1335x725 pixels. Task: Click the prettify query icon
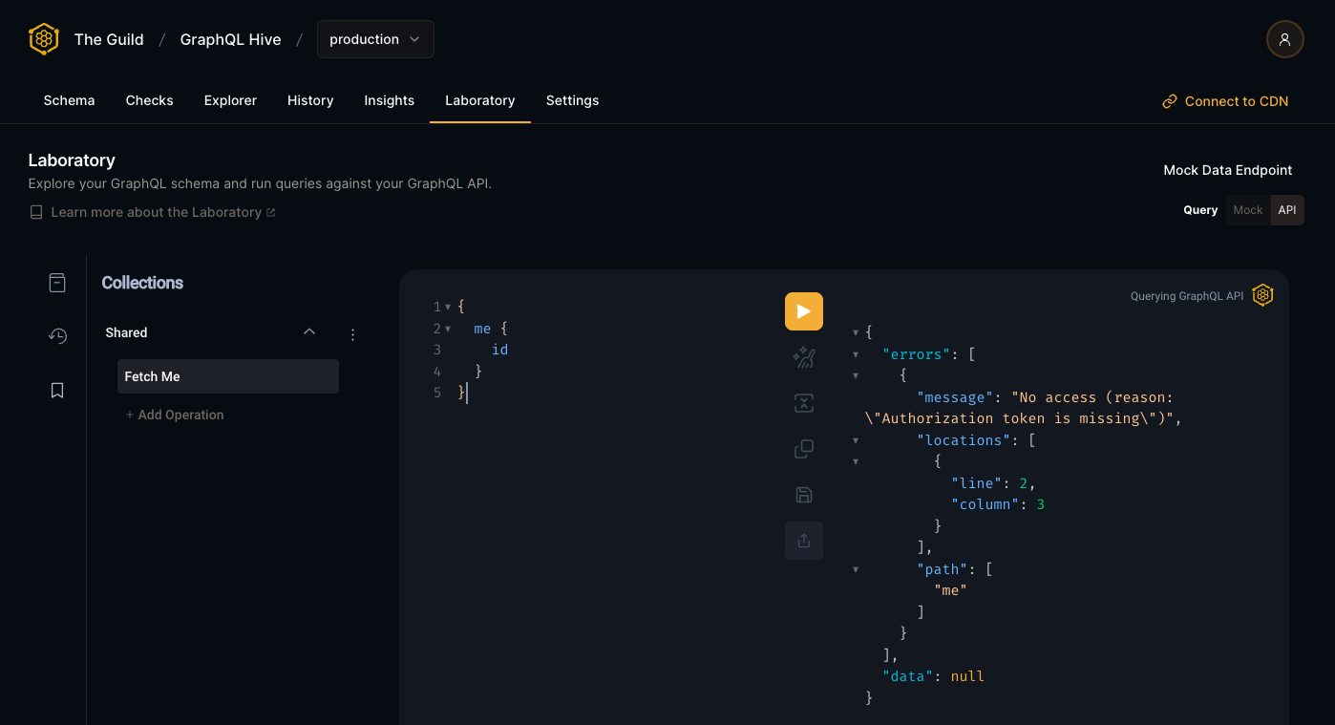[803, 357]
